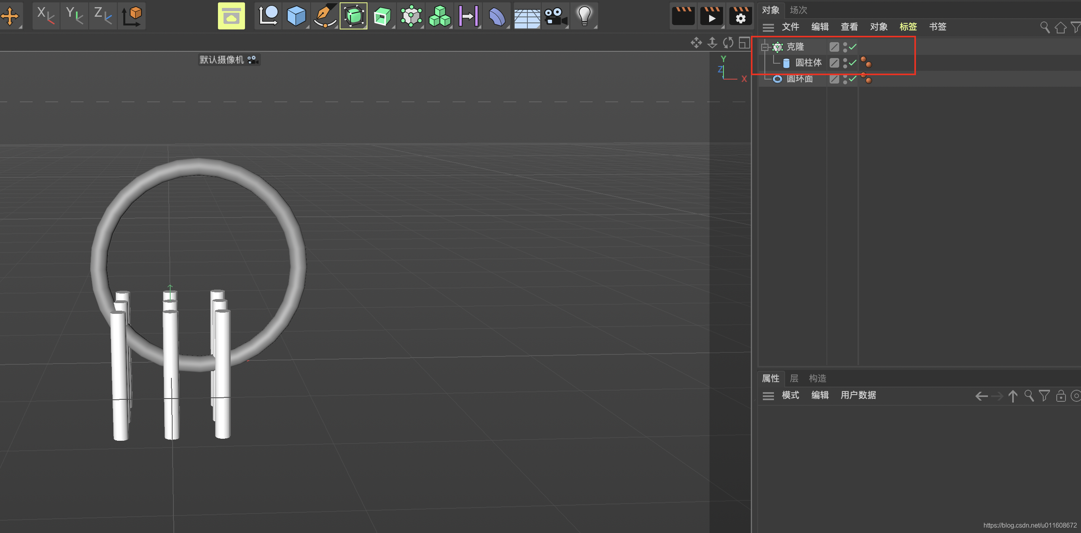This screenshot has width=1081, height=533.
Task: Select the 圆柱体 object in tree
Action: point(808,63)
